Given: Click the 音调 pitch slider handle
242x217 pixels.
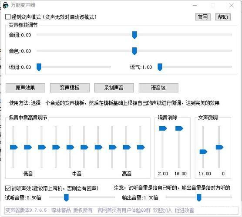Looking at the screenshot, I should coord(134,35).
